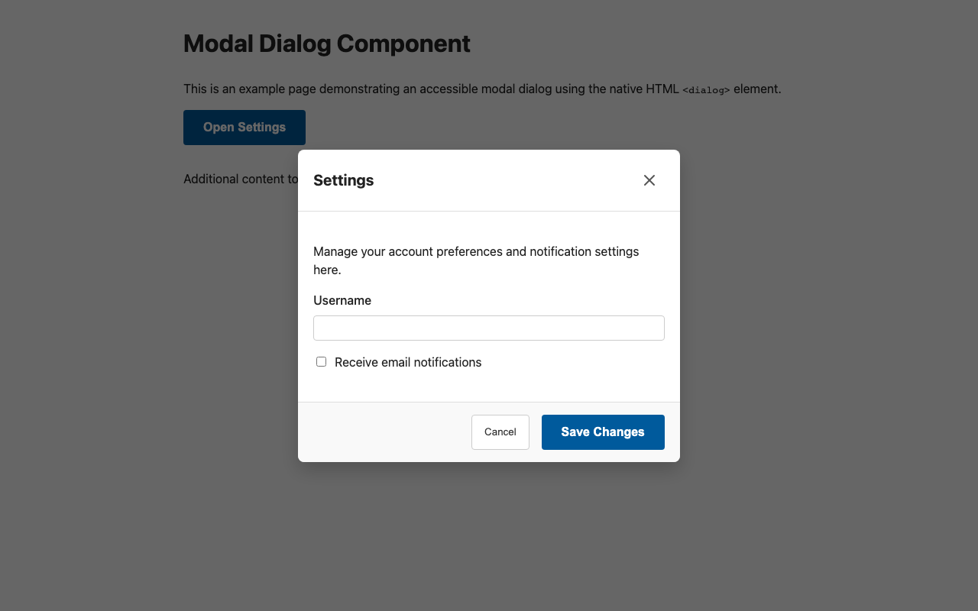Click the Modal Dialog Component page title
This screenshot has width=978, height=611.
326,44
